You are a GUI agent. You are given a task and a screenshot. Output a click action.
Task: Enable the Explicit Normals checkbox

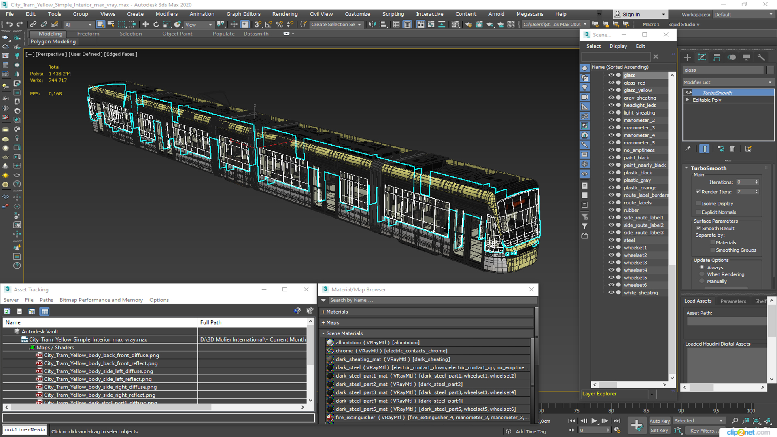(698, 212)
